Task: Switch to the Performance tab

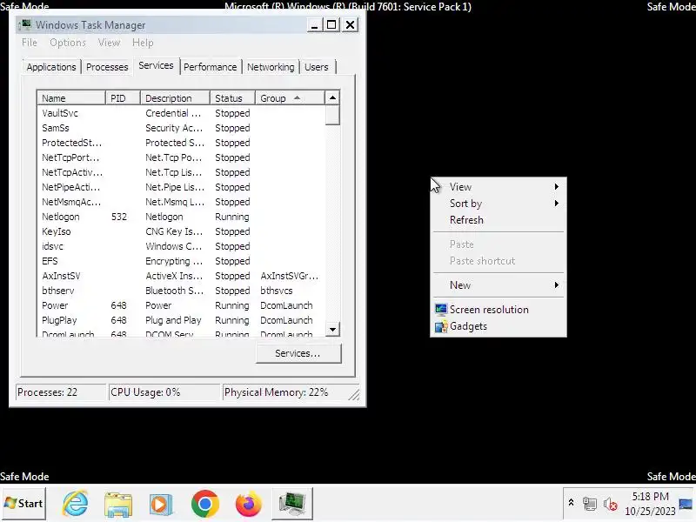Action: tap(210, 67)
